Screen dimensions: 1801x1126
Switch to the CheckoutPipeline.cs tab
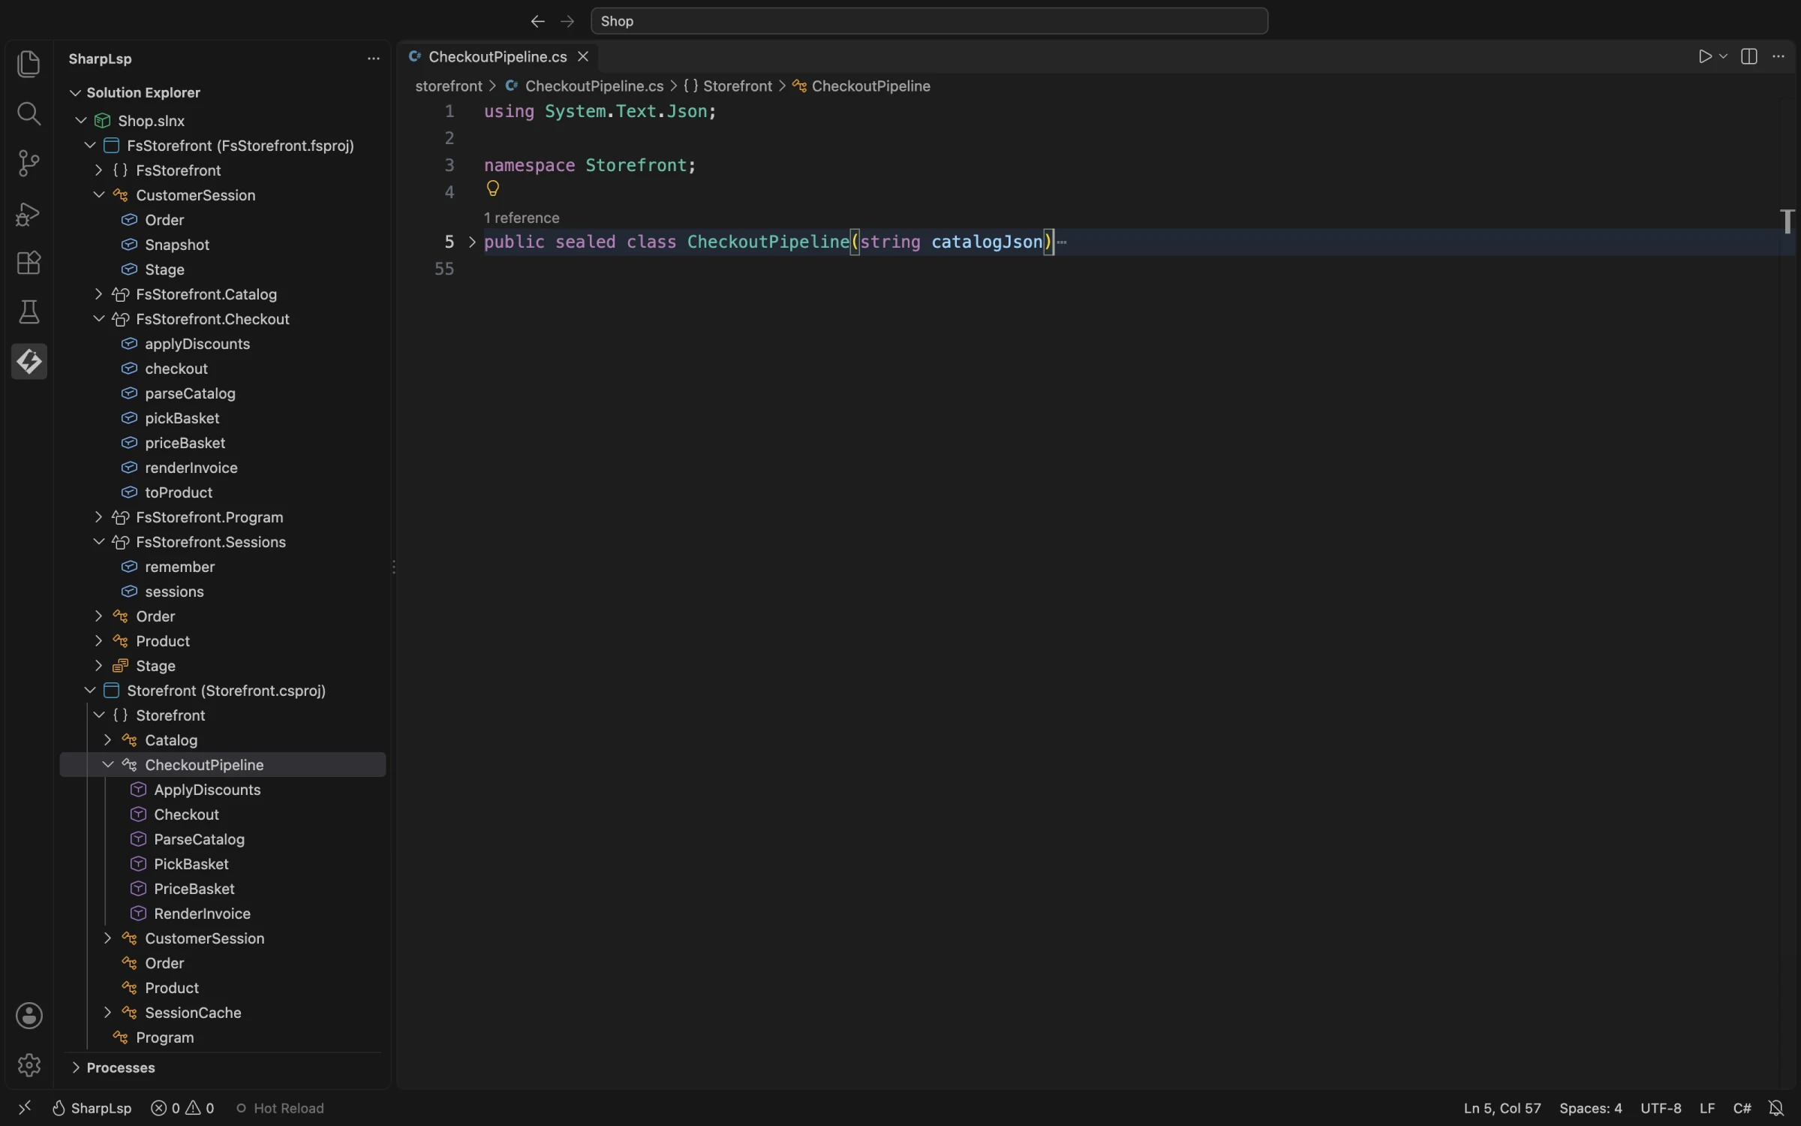coord(498,57)
